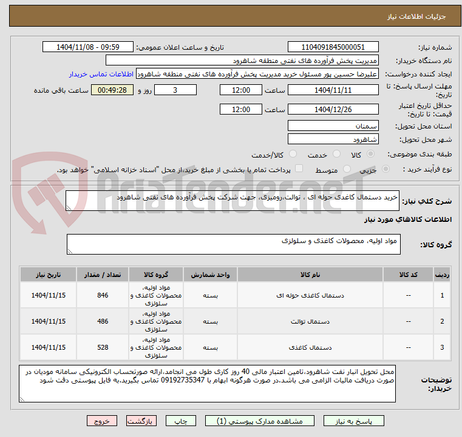Click the گروه کالا text area

click(x=233, y=244)
